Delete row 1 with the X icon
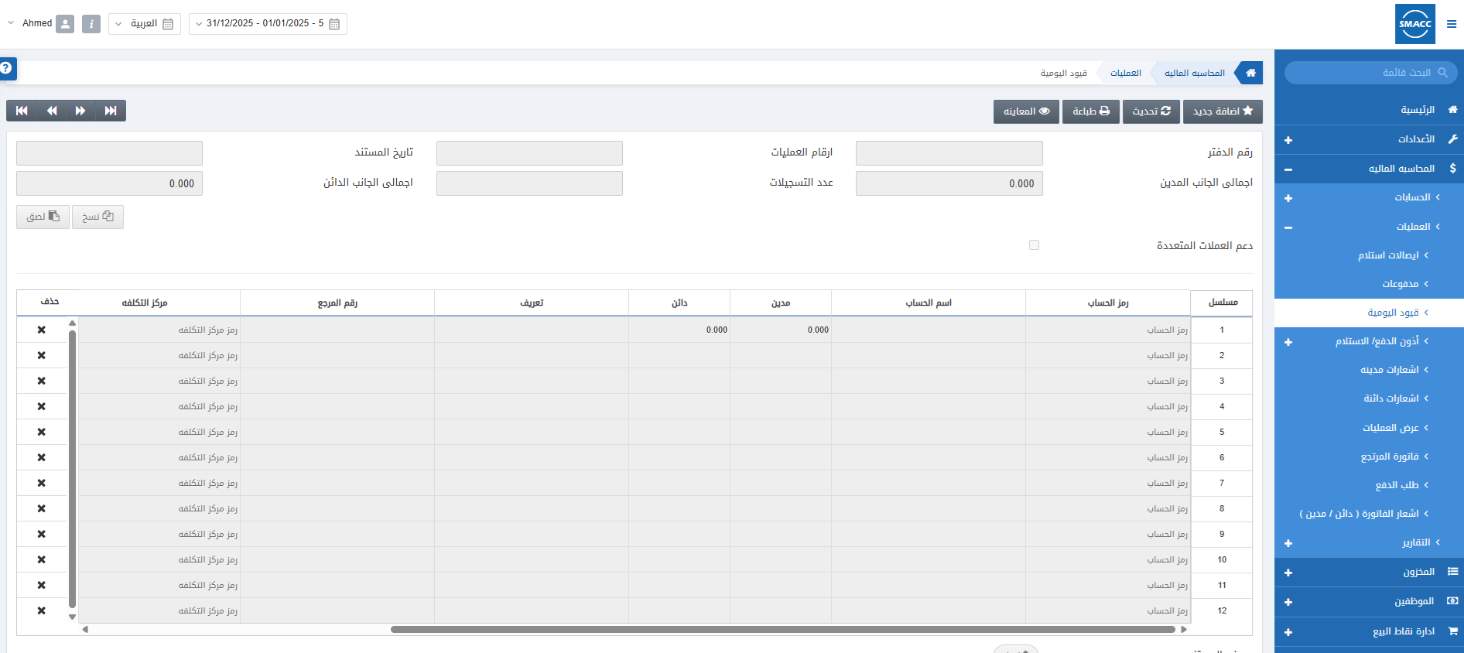1464x653 pixels. (x=42, y=330)
